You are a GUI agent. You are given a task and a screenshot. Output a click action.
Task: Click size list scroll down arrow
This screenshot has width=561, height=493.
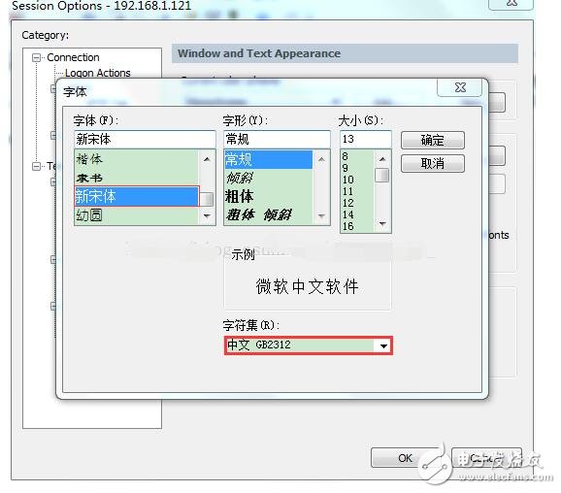(x=382, y=224)
